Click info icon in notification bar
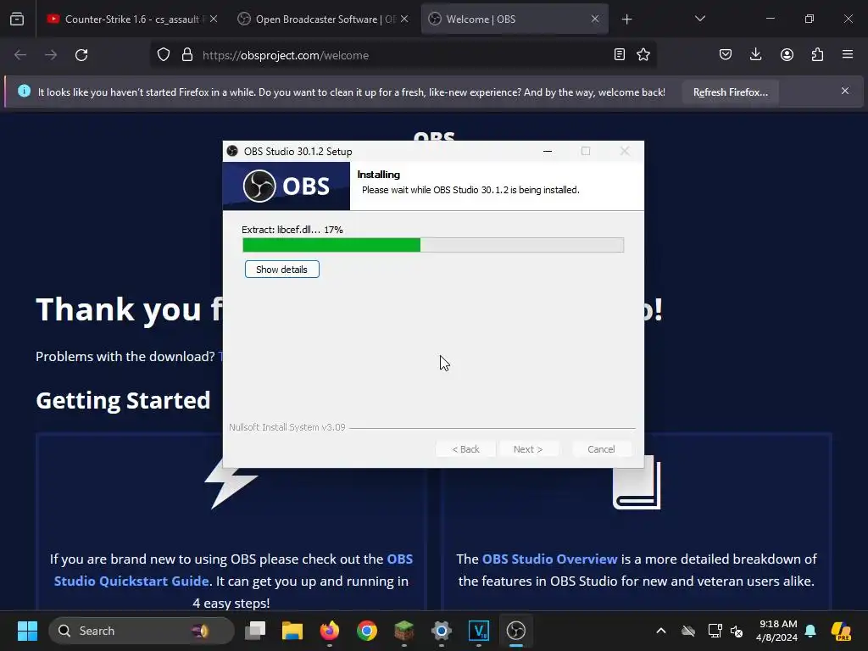The width and height of the screenshot is (868, 651). [25, 91]
